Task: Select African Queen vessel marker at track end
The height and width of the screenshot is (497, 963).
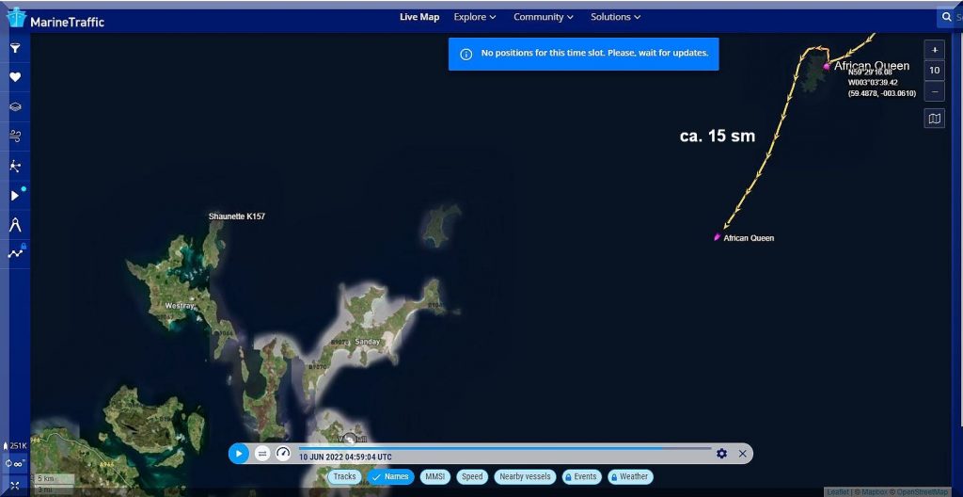Action: (718, 237)
